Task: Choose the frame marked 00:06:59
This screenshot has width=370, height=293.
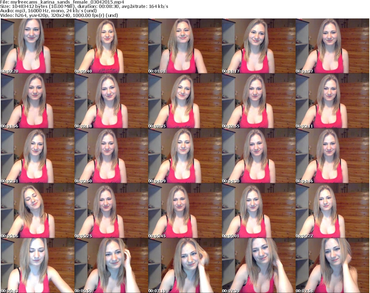Action: [111, 266]
